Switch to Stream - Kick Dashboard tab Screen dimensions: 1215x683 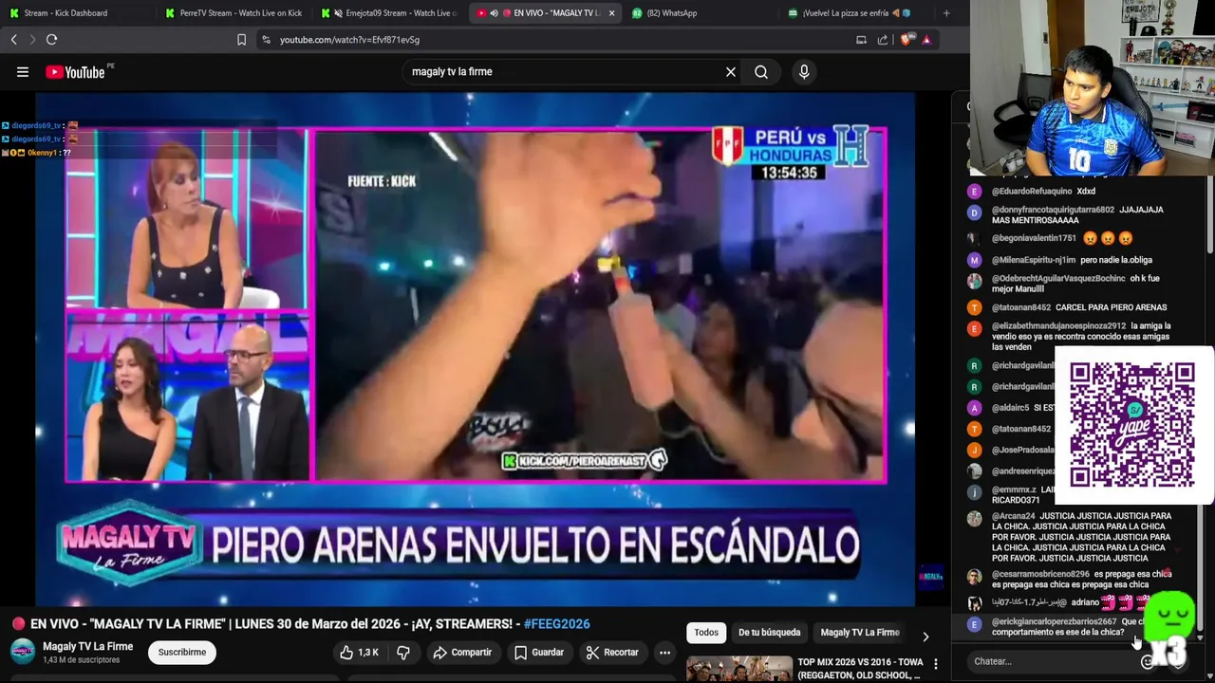(76, 13)
